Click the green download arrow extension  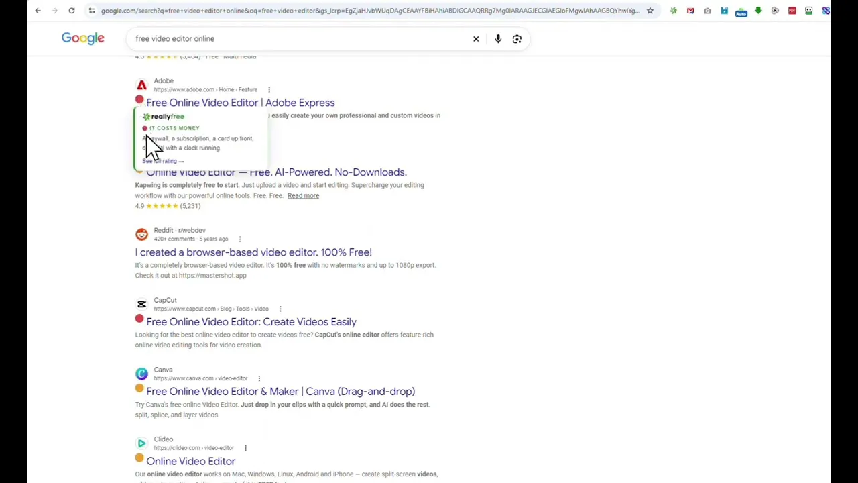coord(758,11)
